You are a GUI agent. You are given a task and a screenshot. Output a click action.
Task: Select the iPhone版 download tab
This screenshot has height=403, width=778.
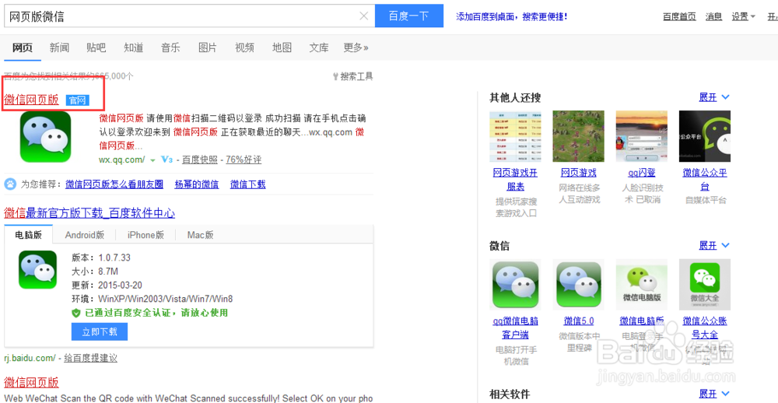coord(145,235)
